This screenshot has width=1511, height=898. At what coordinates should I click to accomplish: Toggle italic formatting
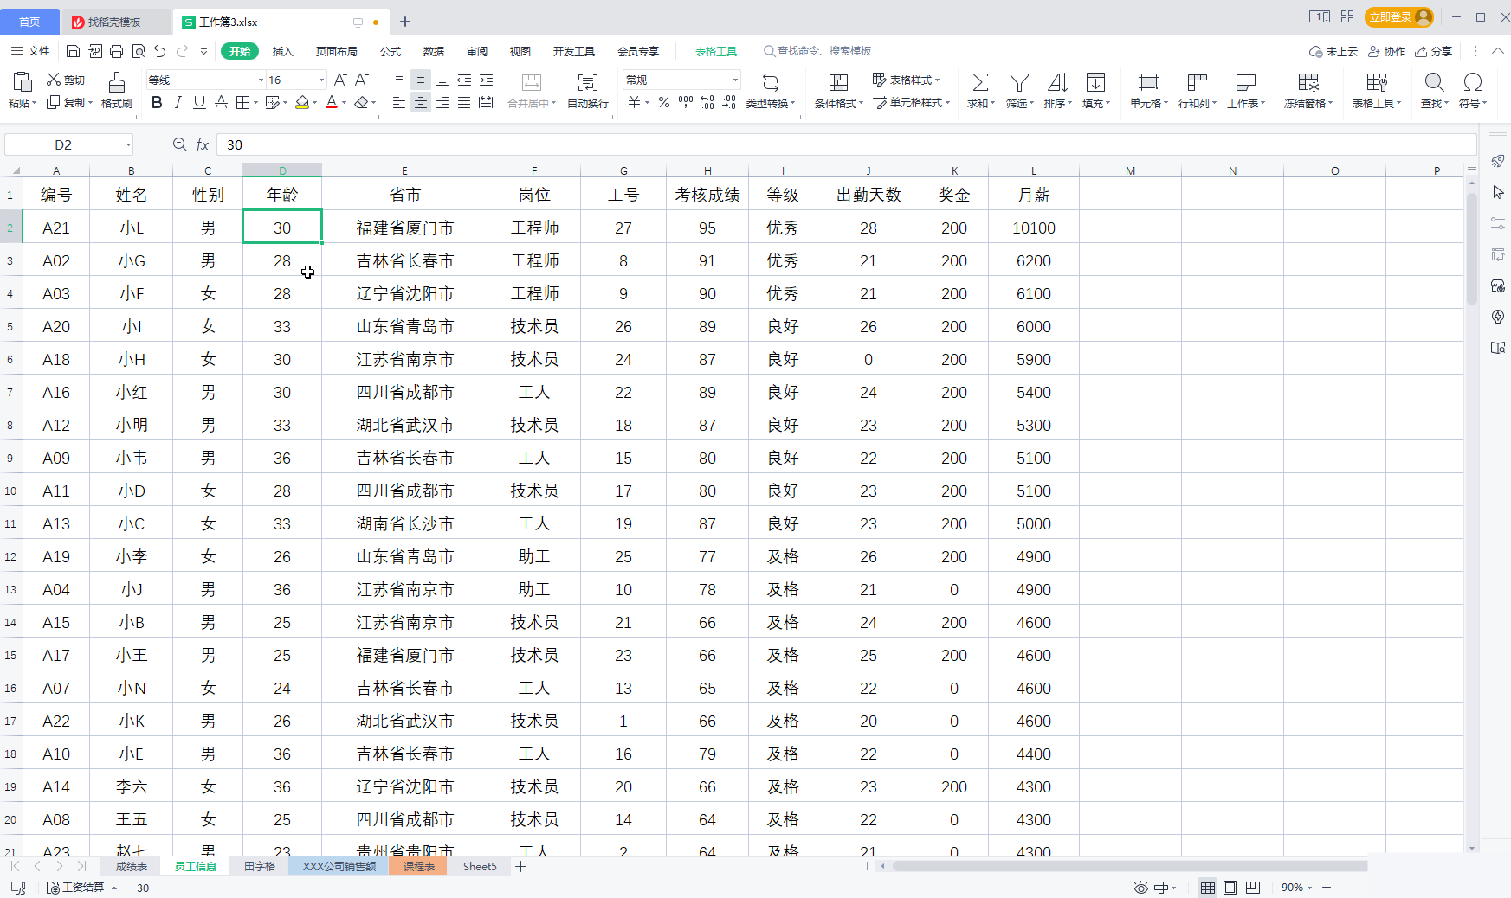[x=178, y=102]
